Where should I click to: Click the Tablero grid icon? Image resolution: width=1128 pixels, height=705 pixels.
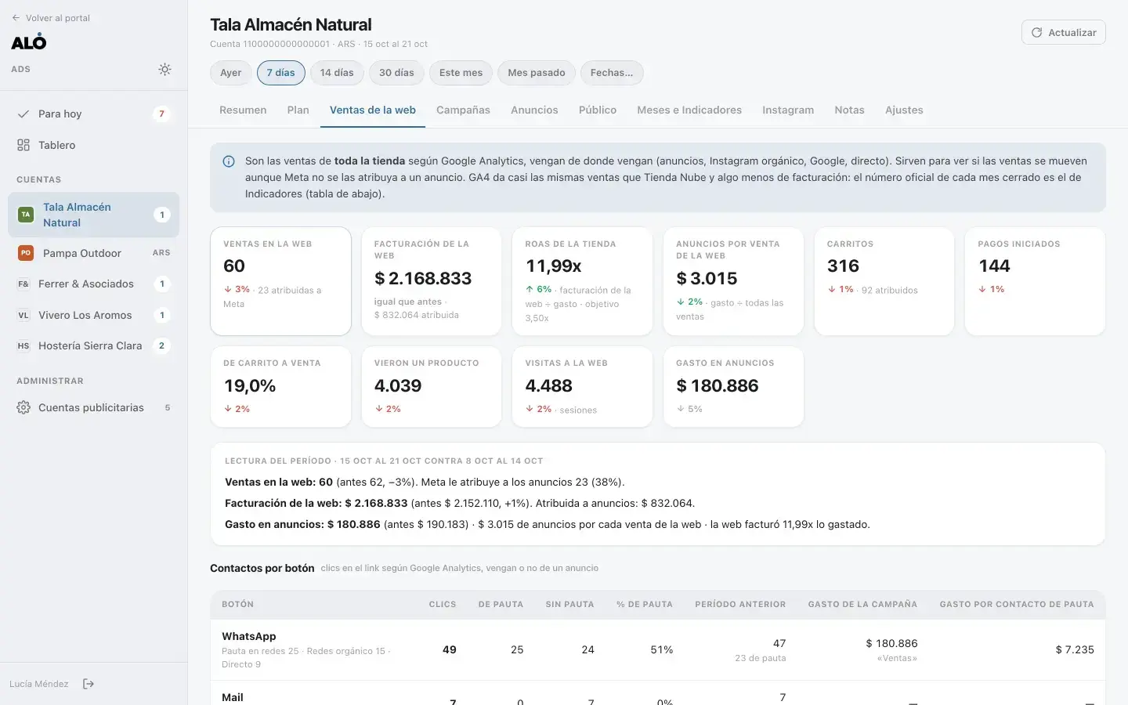click(23, 145)
